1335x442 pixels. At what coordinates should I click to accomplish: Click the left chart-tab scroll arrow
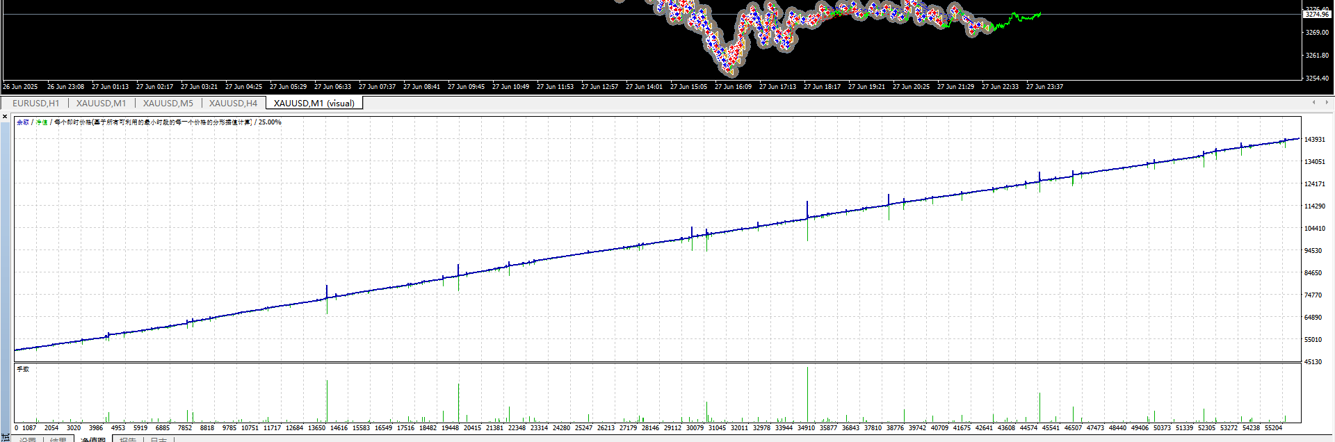1313,102
